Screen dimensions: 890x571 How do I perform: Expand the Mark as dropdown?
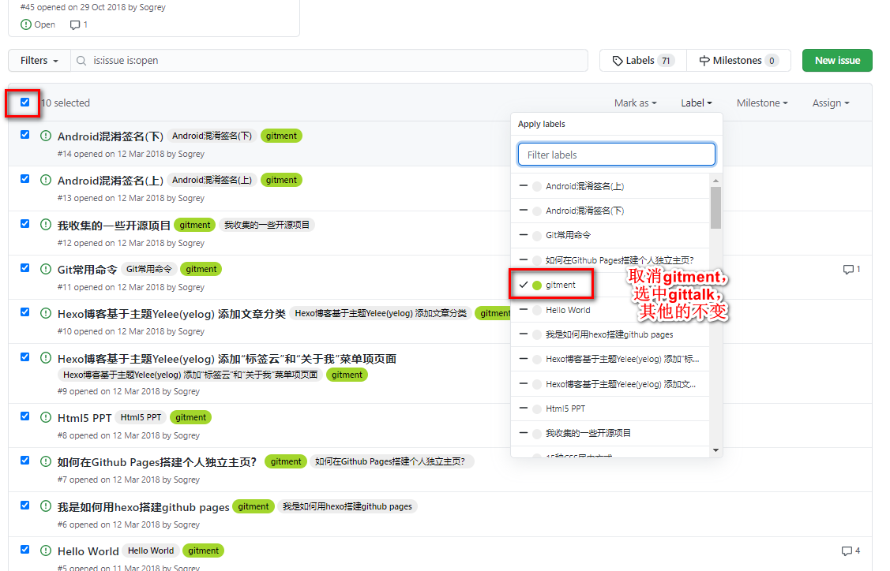click(636, 103)
